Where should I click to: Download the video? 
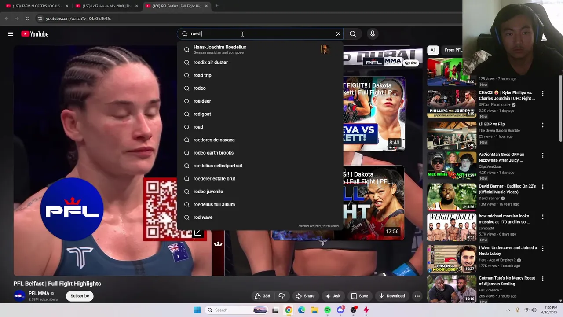coord(392,296)
